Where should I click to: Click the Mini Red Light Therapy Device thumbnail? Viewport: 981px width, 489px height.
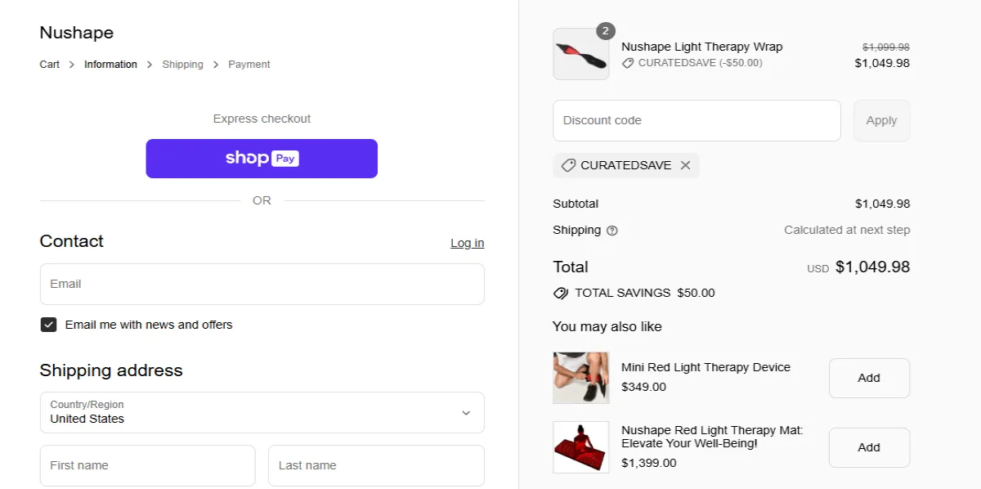(580, 378)
